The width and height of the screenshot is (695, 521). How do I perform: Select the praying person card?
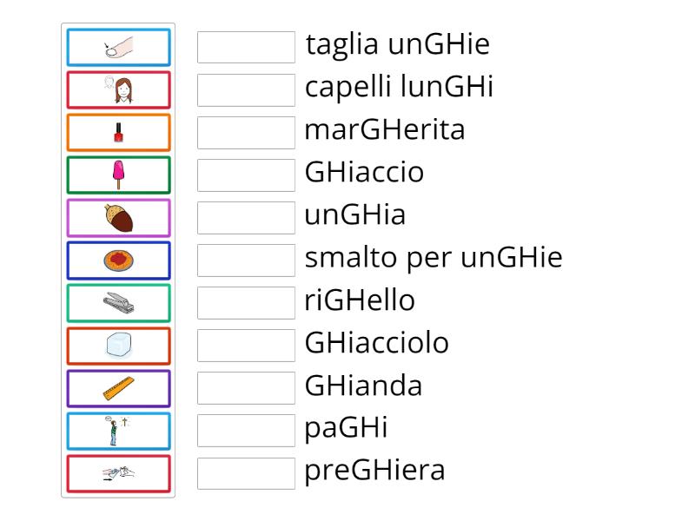(x=118, y=431)
